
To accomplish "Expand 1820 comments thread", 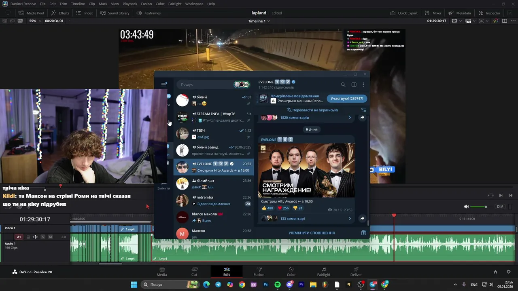I will click(307, 118).
